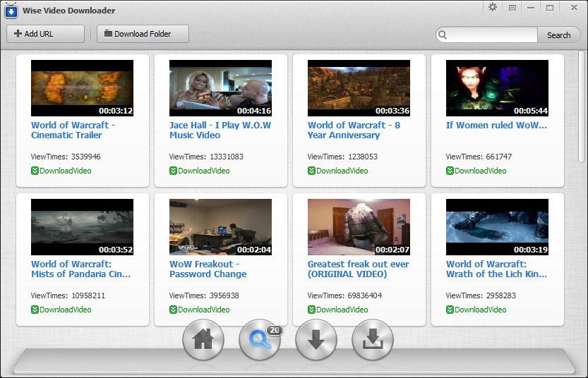Open settings gear icon in title bar
The width and height of the screenshot is (588, 378).
click(x=493, y=8)
